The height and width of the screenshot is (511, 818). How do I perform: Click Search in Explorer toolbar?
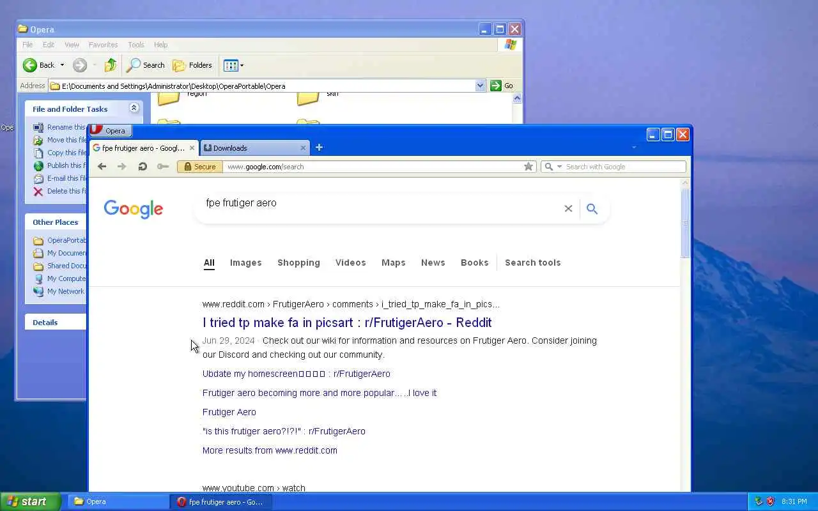point(146,65)
